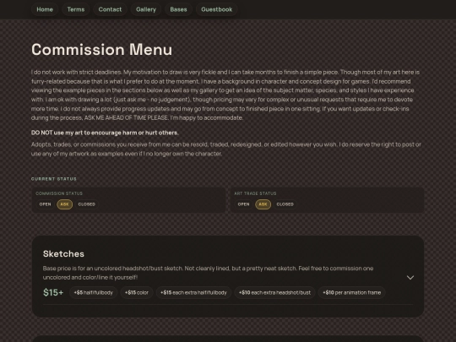Select ASK under Commission Status

click(64, 204)
